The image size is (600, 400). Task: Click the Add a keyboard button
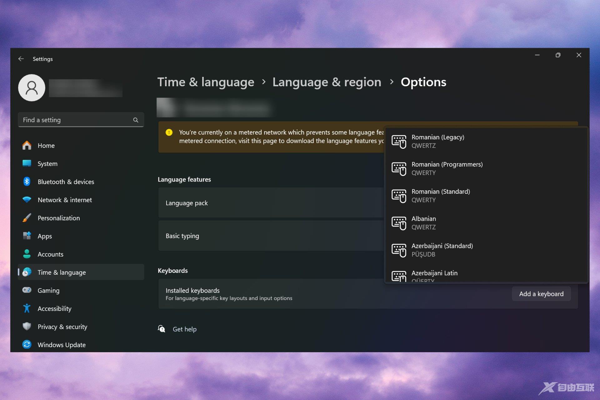tap(541, 294)
